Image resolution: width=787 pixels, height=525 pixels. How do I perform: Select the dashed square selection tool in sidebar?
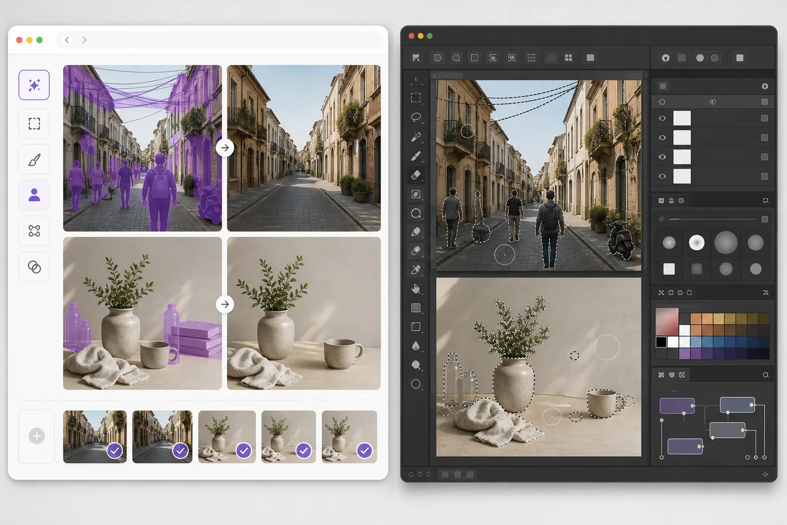[34, 124]
